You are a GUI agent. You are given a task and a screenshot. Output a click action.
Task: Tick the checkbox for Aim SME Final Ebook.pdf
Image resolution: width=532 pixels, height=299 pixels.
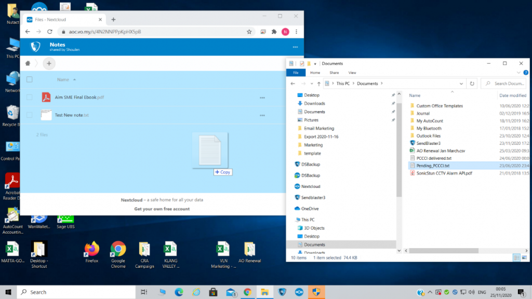(30, 97)
